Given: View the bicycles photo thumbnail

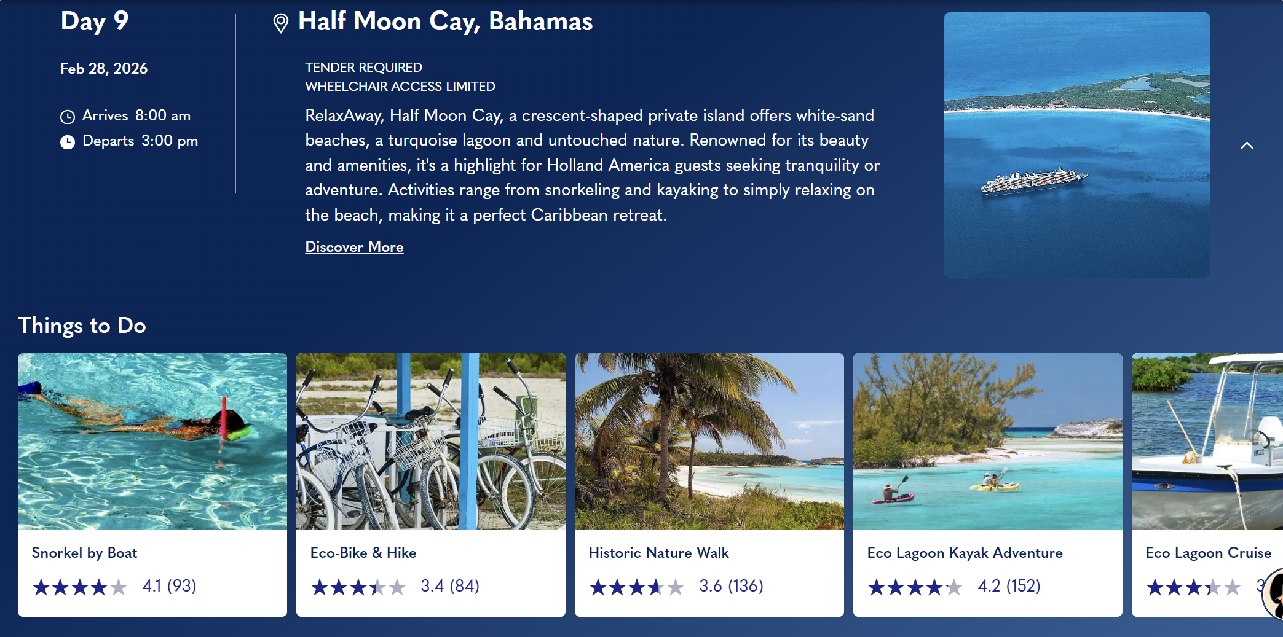Looking at the screenshot, I should coord(431,441).
